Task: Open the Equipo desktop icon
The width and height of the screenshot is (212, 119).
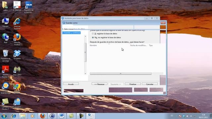Action: [5, 22]
